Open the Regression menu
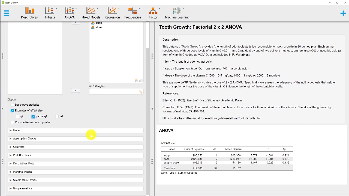The height and width of the screenshot is (196, 349). pos(112,13)
